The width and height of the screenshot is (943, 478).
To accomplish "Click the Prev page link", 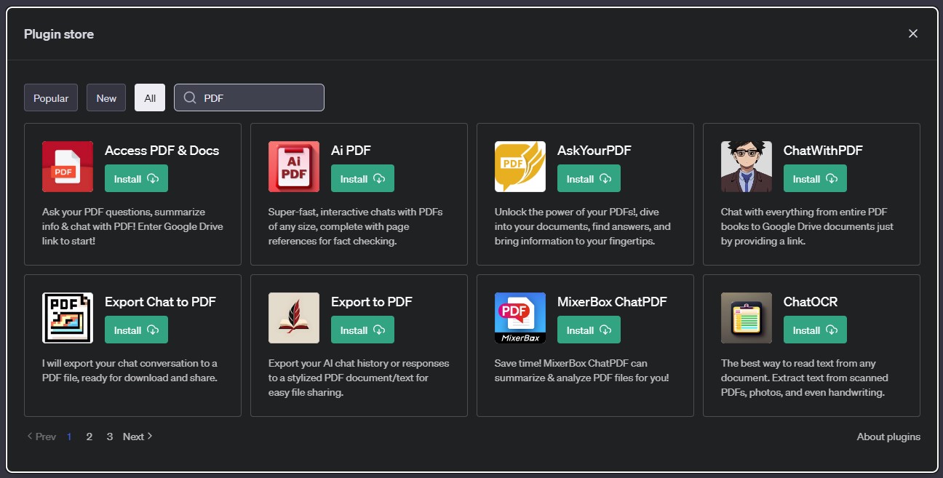I will click(41, 437).
